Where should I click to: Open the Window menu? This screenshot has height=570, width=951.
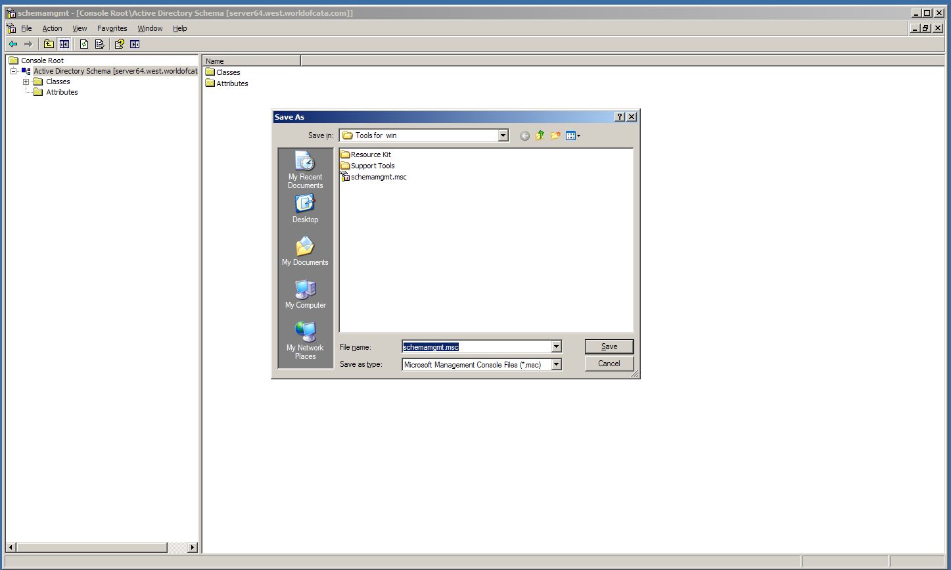150,28
